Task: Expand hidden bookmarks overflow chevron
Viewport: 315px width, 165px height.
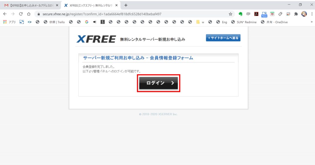Action: (311, 22)
